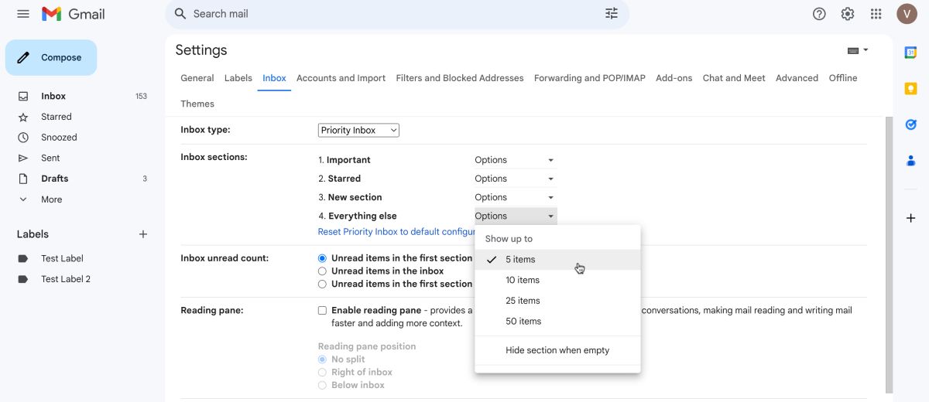The width and height of the screenshot is (929, 402).
Task: Click the Compose button
Action: click(51, 58)
